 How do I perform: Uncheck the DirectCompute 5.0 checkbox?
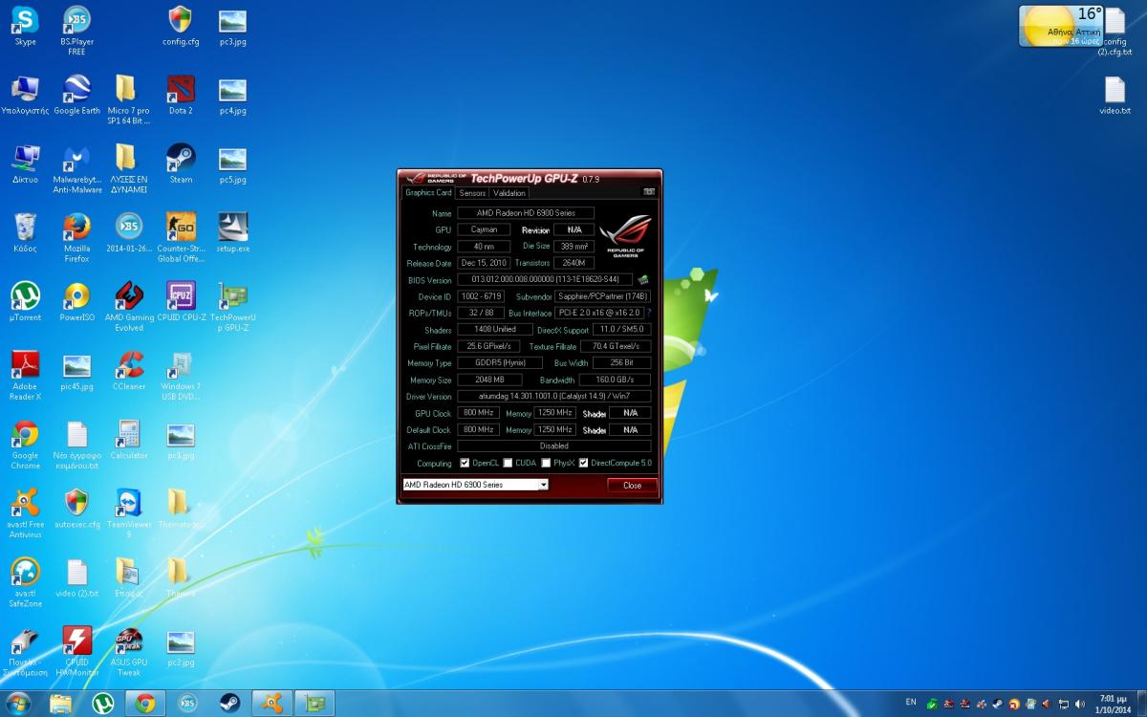pyautogui.click(x=583, y=463)
